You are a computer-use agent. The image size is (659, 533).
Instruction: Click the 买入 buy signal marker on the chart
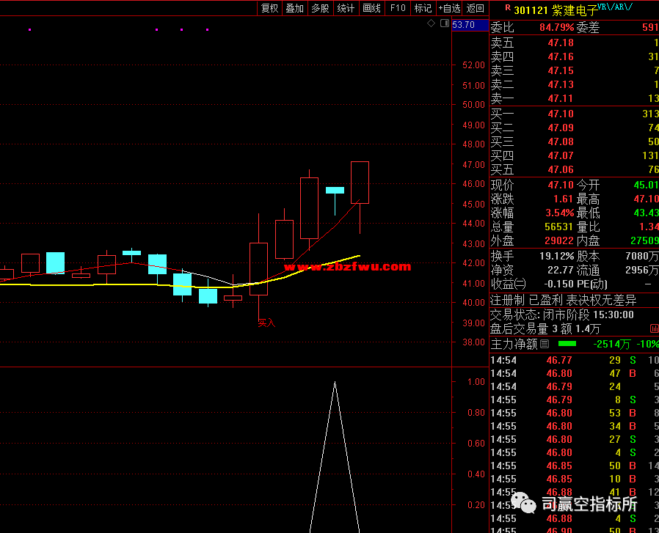(266, 323)
